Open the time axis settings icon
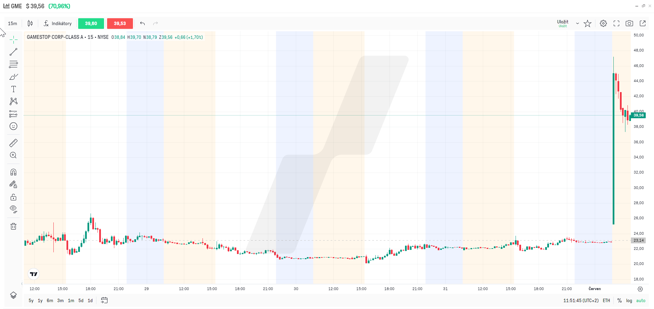 pyautogui.click(x=640, y=289)
